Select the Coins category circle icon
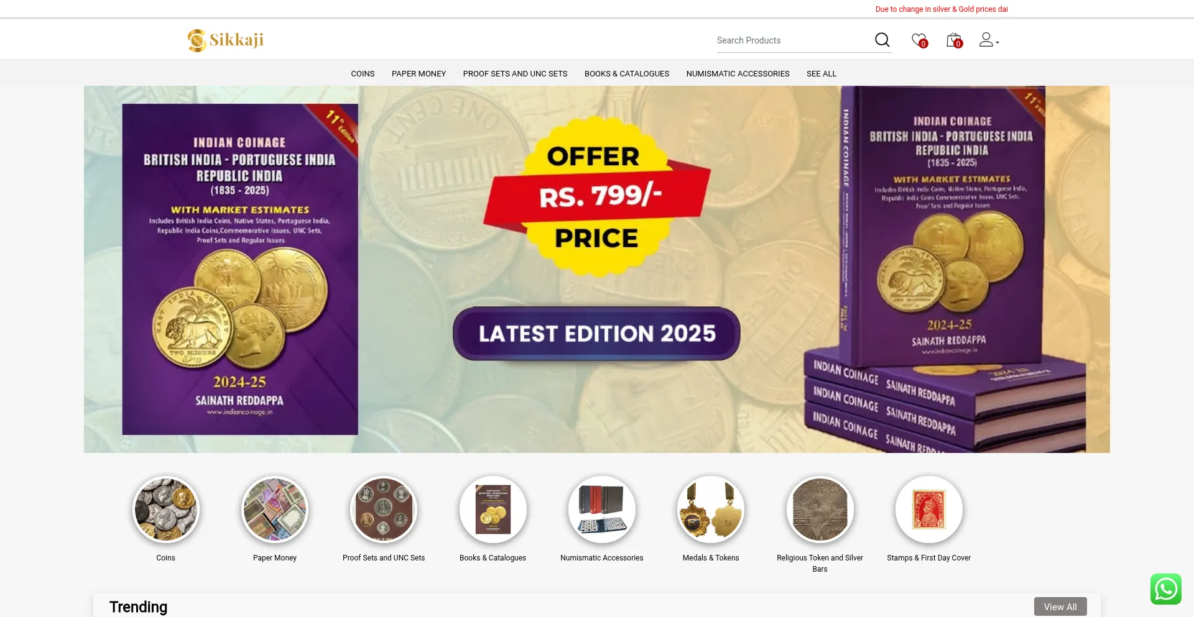 (166, 510)
